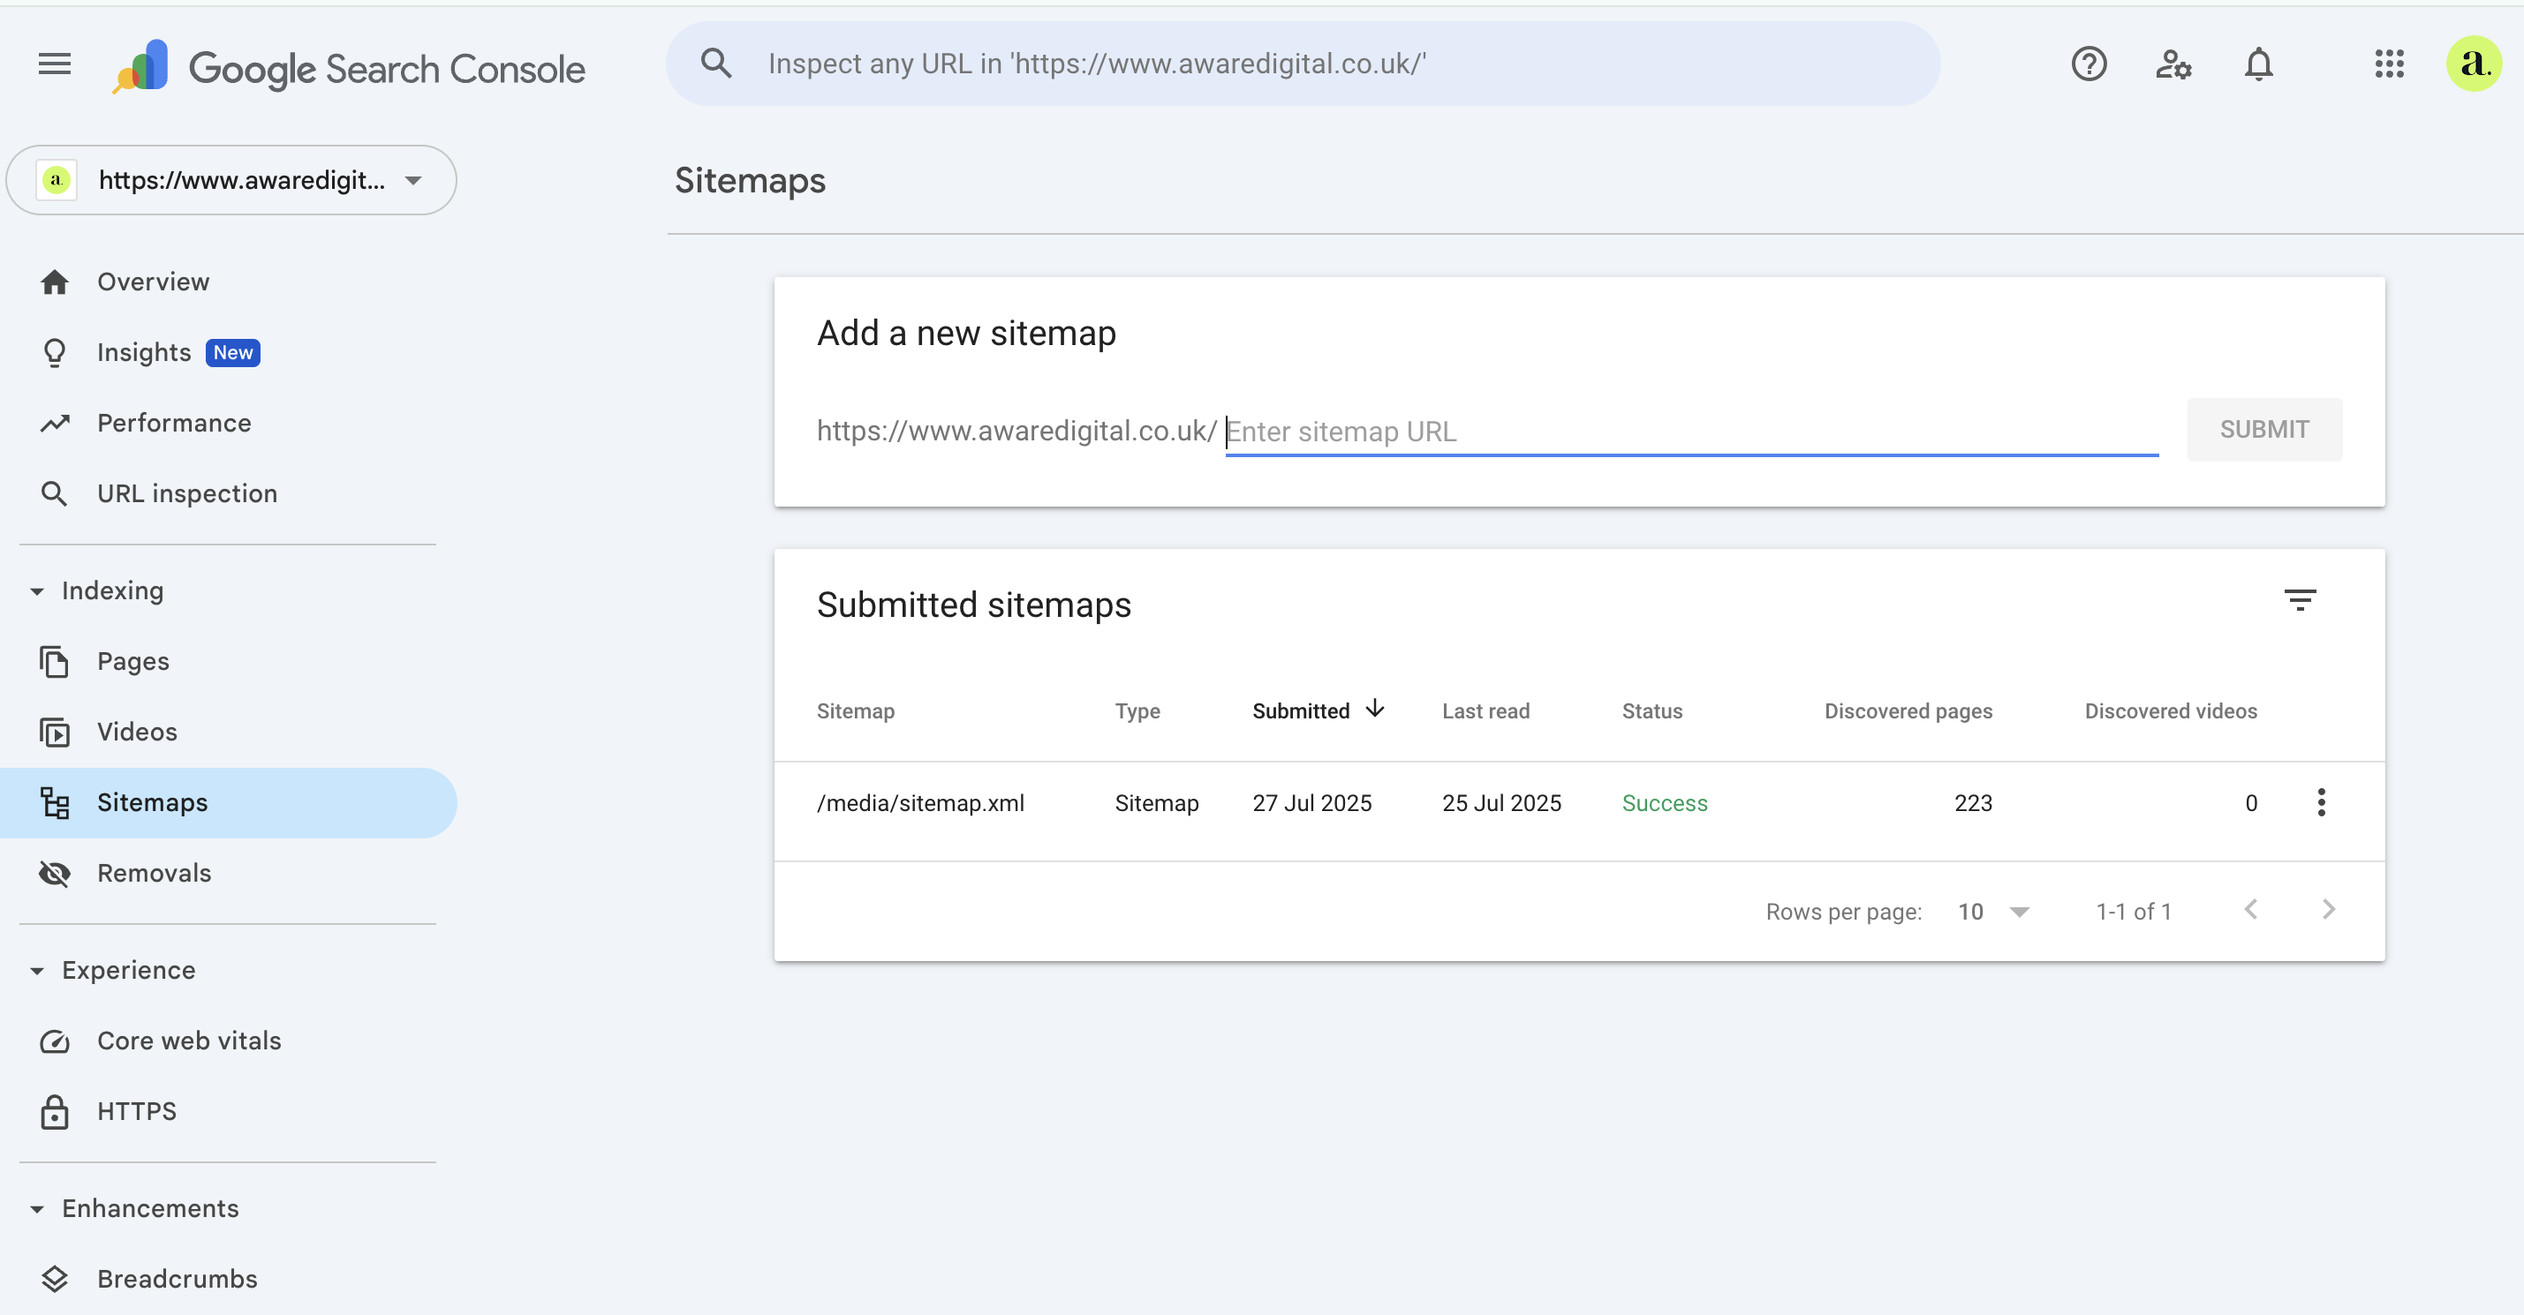Screen dimensions: 2524x1315
Task: Click the Last read column header
Action: (x=1485, y=712)
